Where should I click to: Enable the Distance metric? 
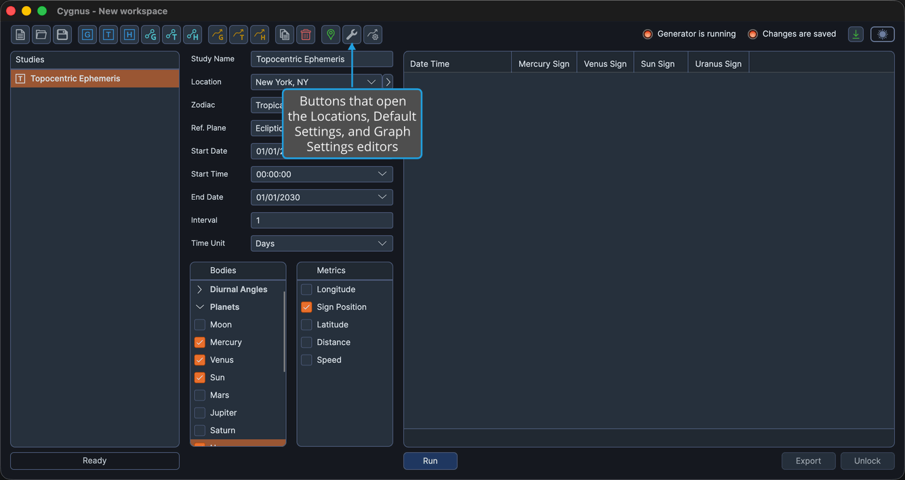[x=306, y=342]
